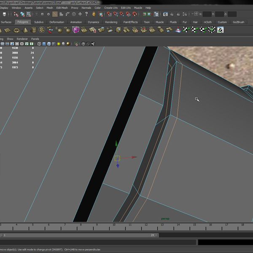Click the Y coordinate input field
The image size is (253, 253).
[220, 14]
